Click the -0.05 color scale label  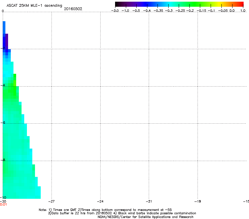pos(223,11)
